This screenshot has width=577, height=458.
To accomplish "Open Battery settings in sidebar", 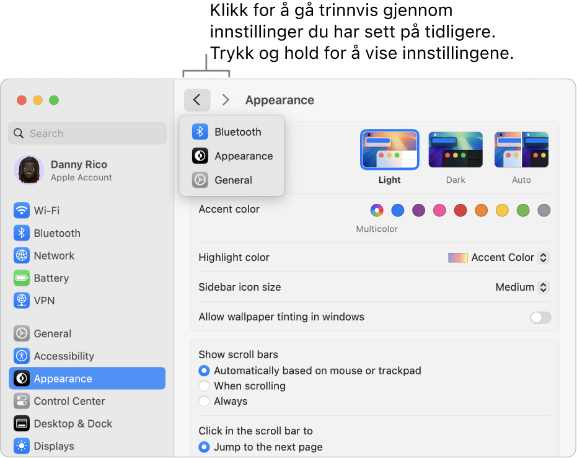I will [x=87, y=278].
